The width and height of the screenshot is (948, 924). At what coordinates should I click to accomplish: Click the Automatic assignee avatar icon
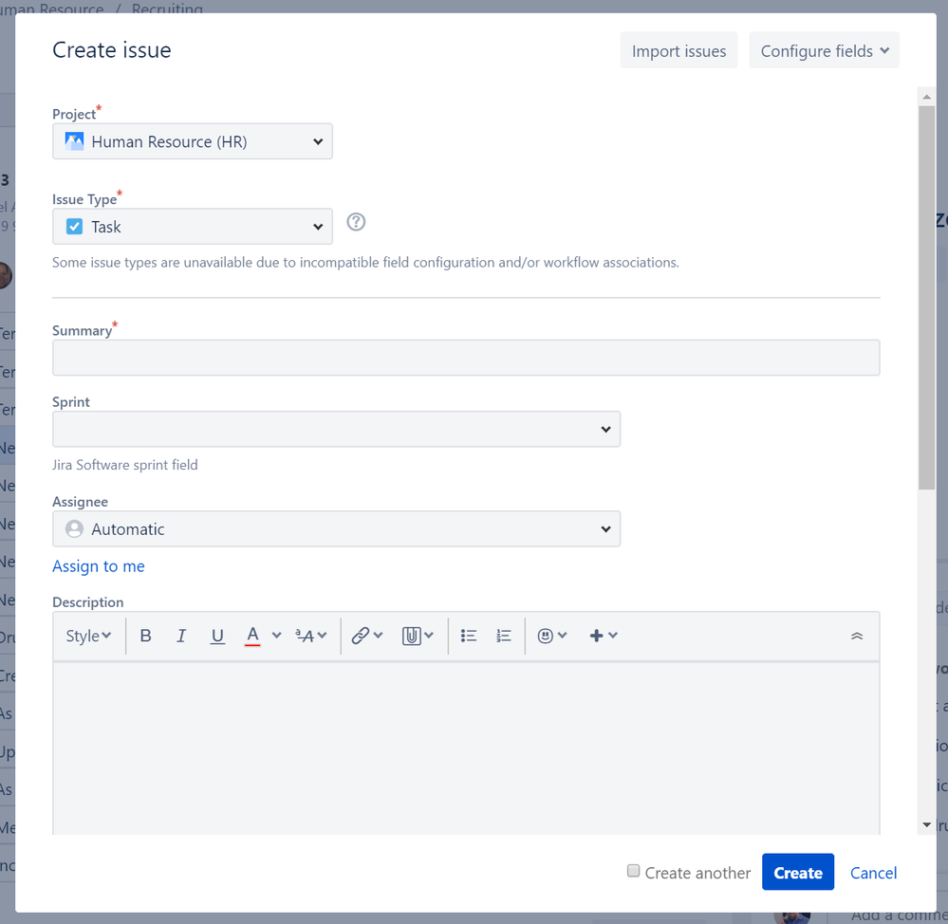click(74, 528)
